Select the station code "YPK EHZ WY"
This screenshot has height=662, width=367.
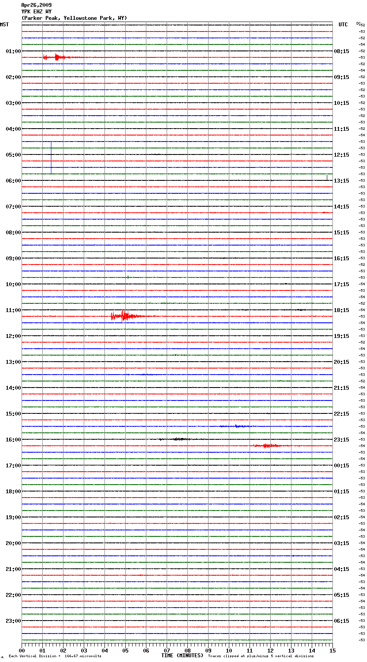pos(36,12)
